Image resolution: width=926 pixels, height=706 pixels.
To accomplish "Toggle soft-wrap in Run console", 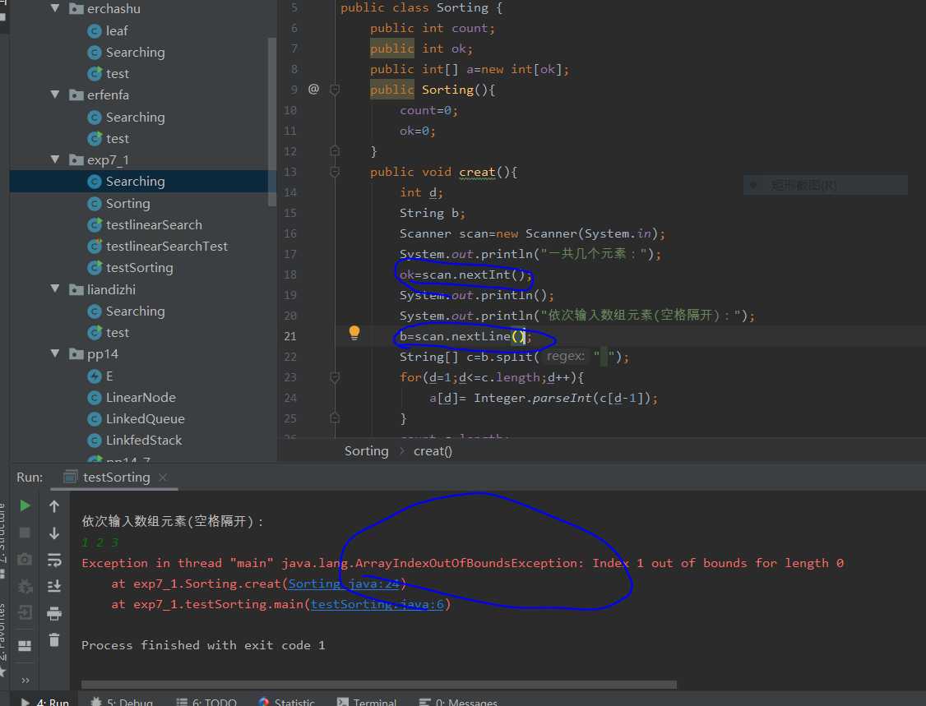I will 53,560.
